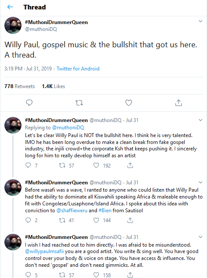
Task: Retweet the wasafi tweet with 41 retweets
Action: (62, 220)
